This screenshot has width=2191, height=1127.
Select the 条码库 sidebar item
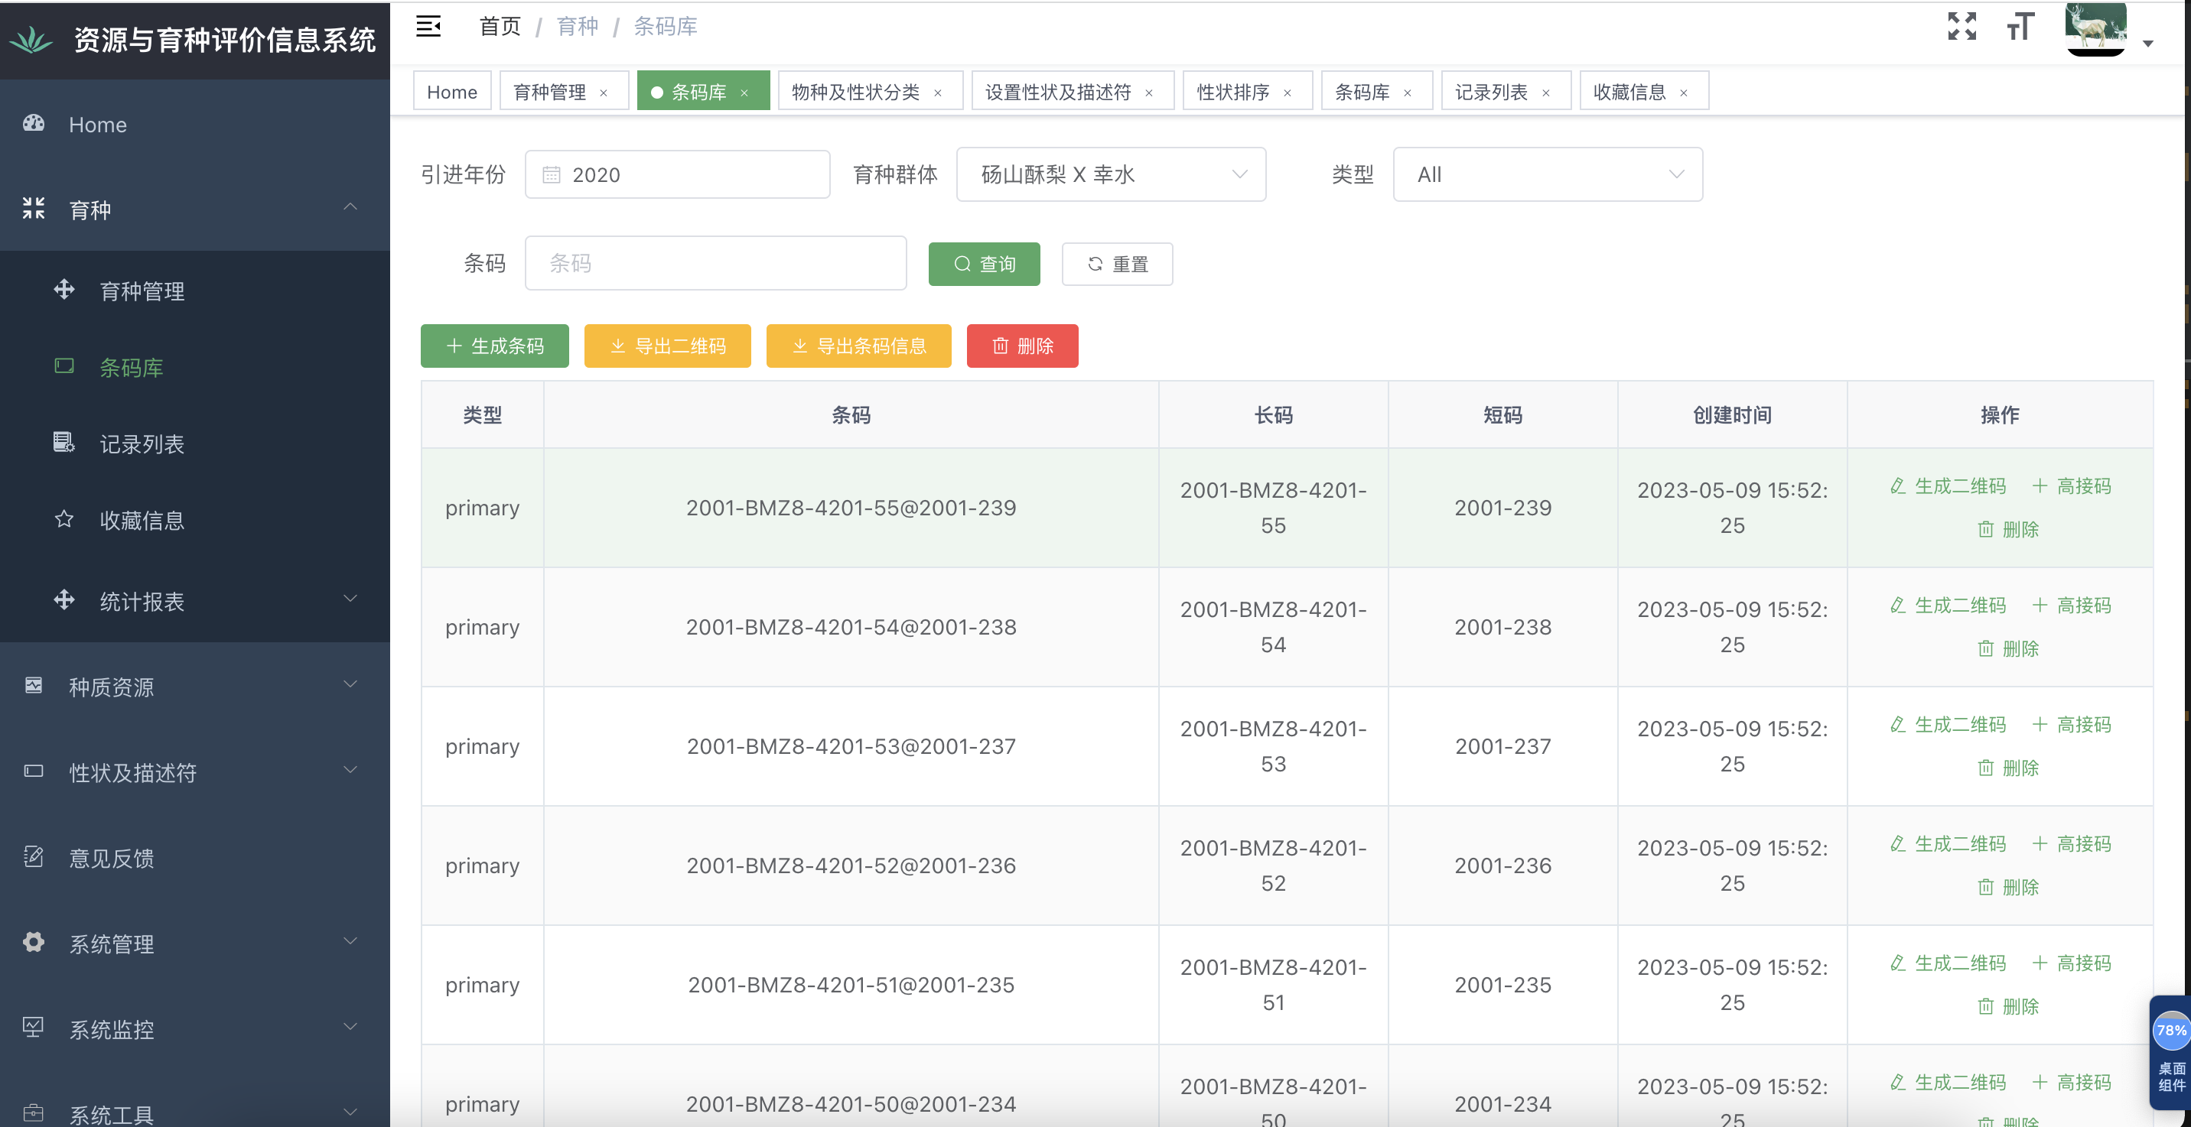coord(195,367)
